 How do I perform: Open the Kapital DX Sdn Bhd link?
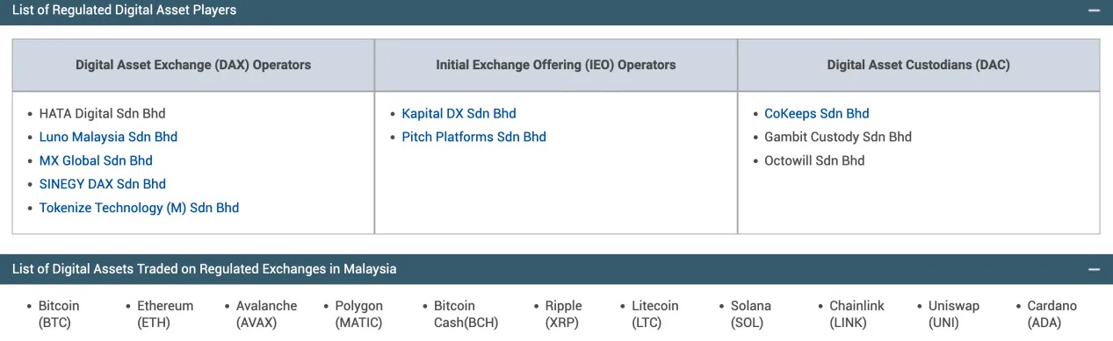tap(459, 113)
